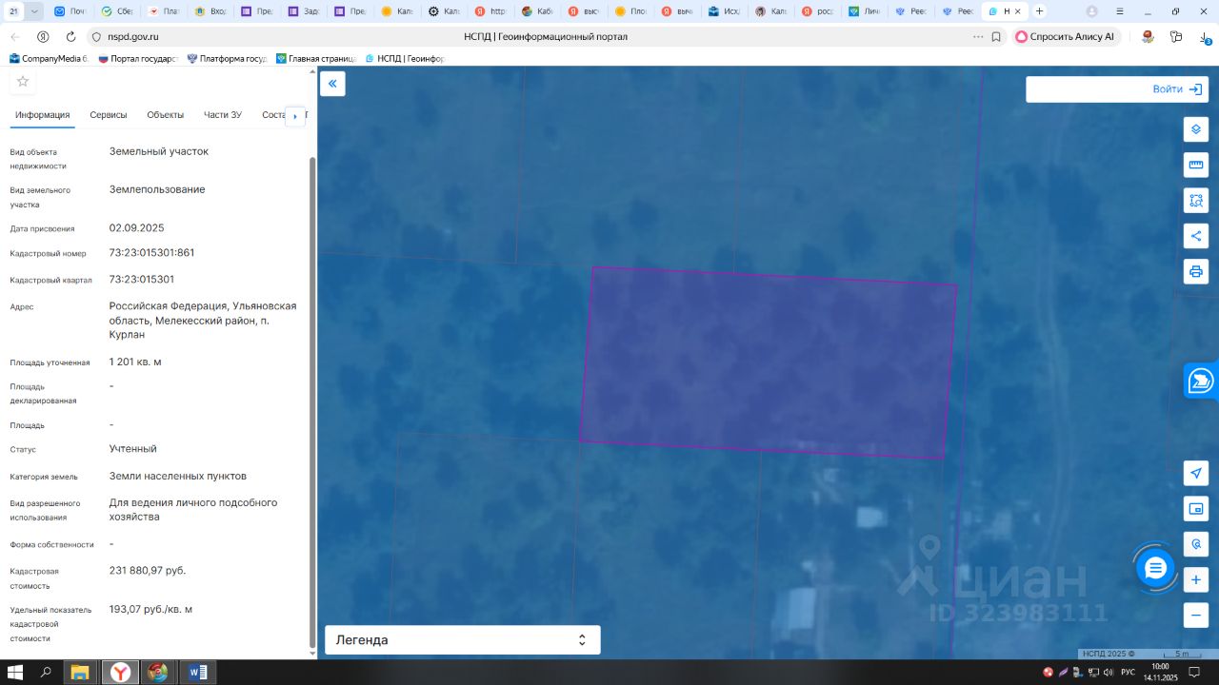This screenshot has width=1219, height=685.
Task: Click the land category Земли населенных пунктов
Action: [178, 476]
